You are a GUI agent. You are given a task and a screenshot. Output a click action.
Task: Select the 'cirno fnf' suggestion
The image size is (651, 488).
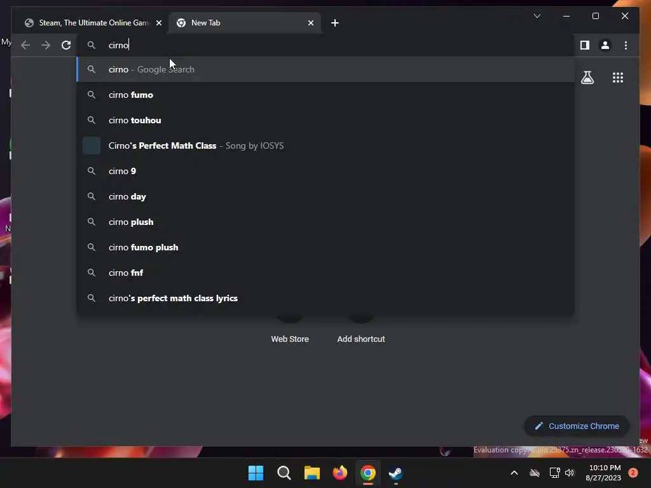point(326,273)
